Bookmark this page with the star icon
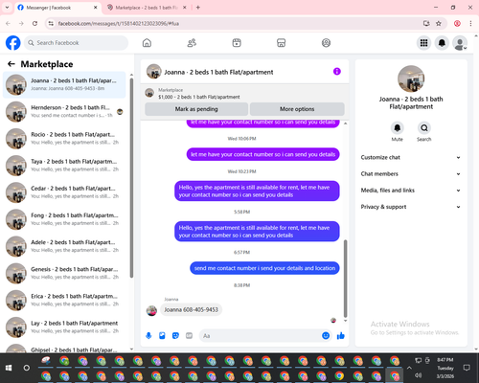 click(x=439, y=23)
